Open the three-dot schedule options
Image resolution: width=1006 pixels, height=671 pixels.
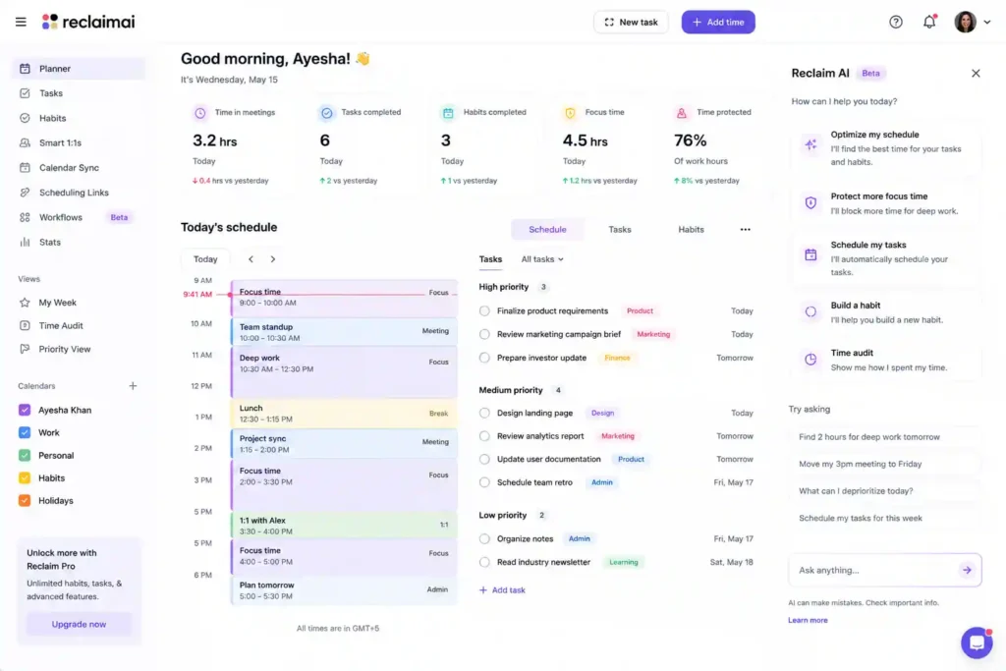(745, 229)
